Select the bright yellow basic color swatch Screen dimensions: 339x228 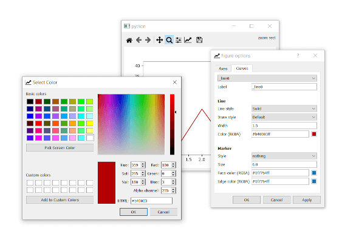click(90, 123)
